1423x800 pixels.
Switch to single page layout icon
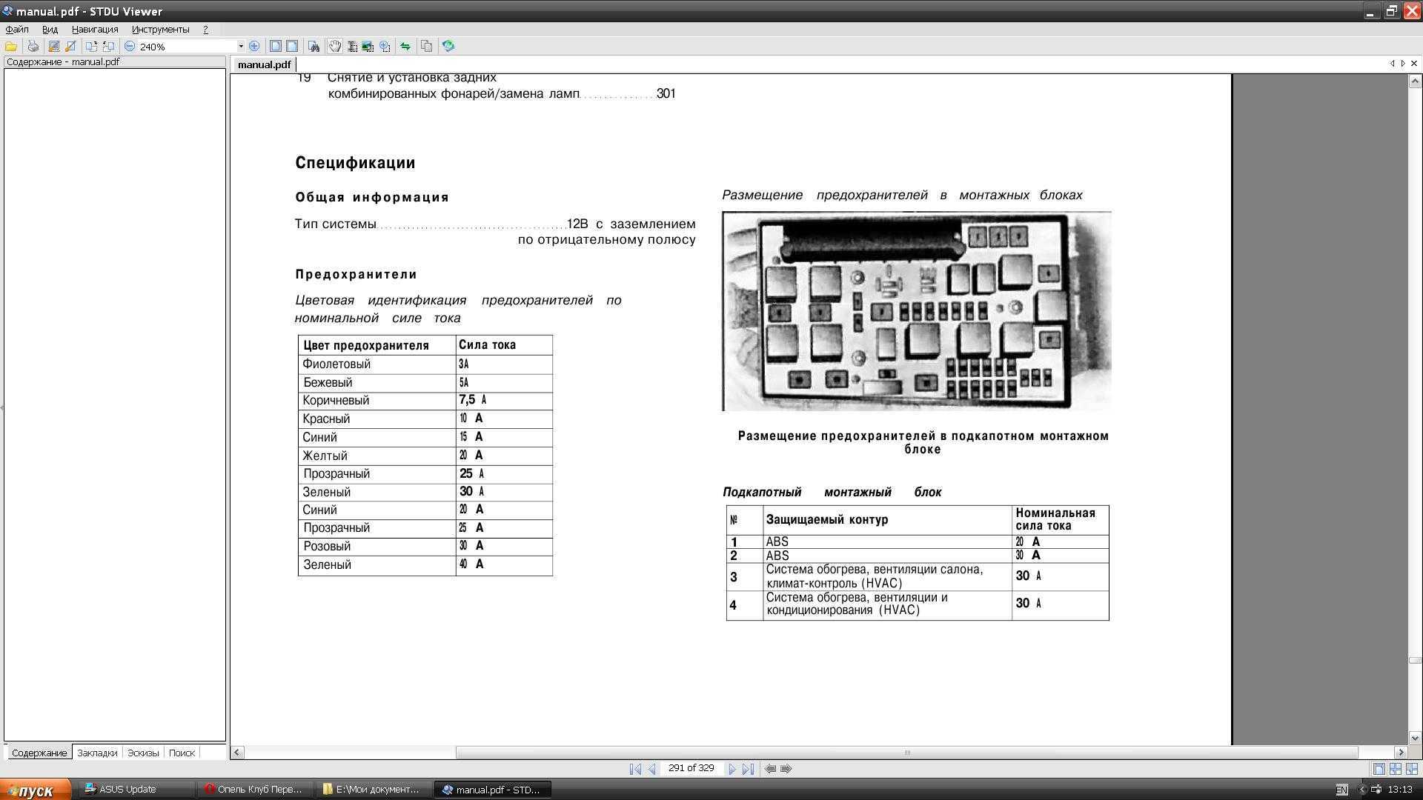coord(1379,769)
